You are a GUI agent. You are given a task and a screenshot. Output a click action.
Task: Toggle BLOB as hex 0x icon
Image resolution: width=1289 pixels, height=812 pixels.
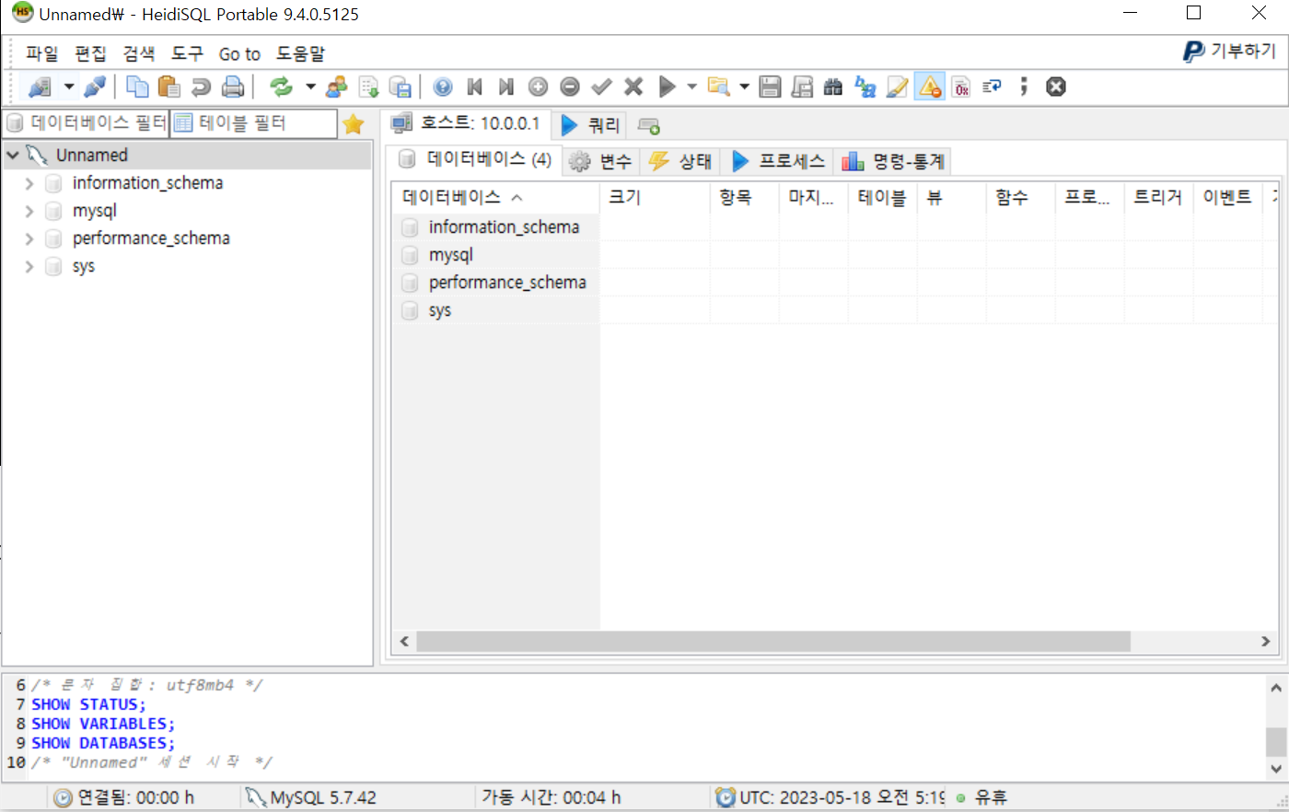click(x=961, y=87)
